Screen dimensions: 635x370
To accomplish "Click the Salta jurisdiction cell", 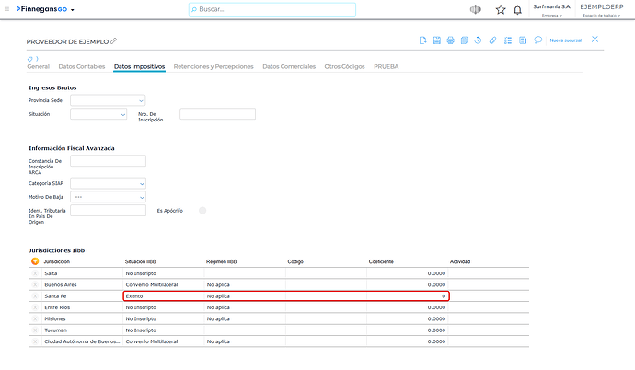I will (83, 273).
